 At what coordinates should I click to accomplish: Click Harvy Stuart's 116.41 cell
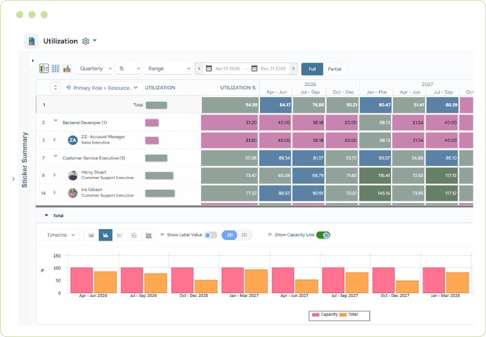[x=375, y=176]
